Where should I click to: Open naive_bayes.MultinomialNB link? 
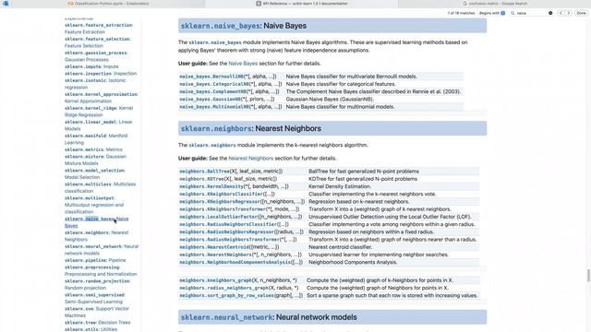click(214, 107)
